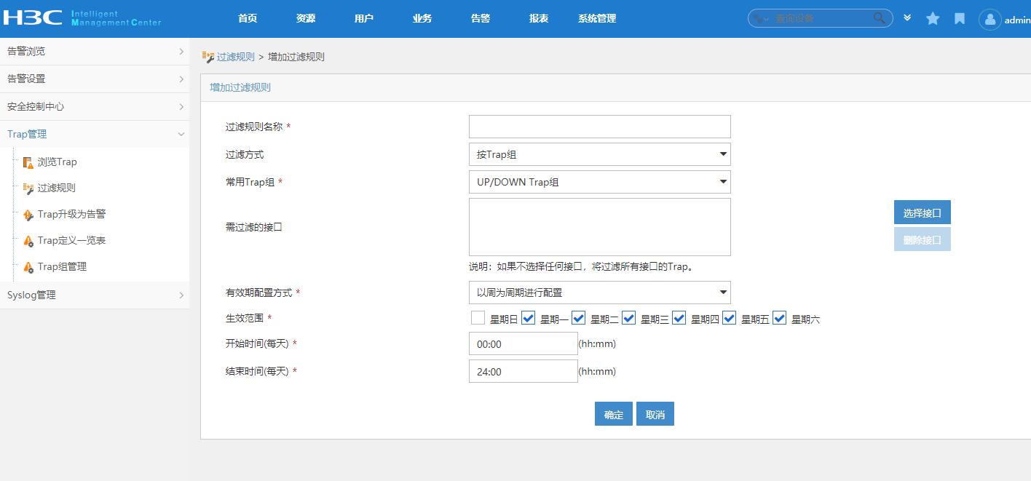Open the 系统管理 menu

(x=597, y=19)
